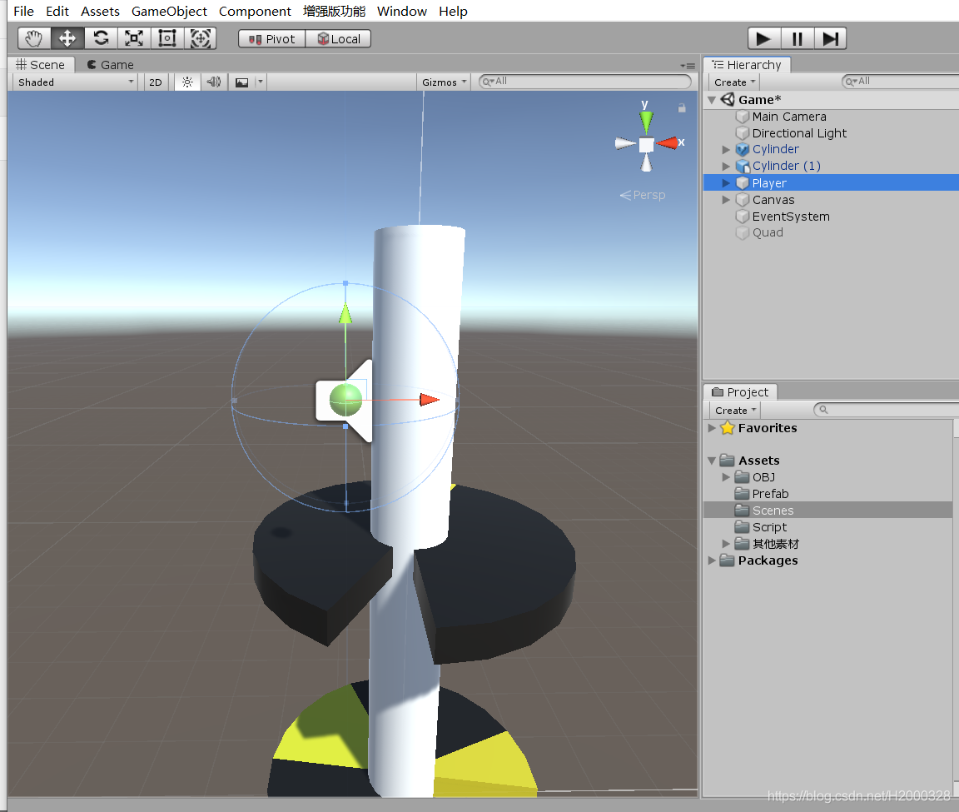Click the red X move handle arrow
959x812 pixels.
point(430,400)
